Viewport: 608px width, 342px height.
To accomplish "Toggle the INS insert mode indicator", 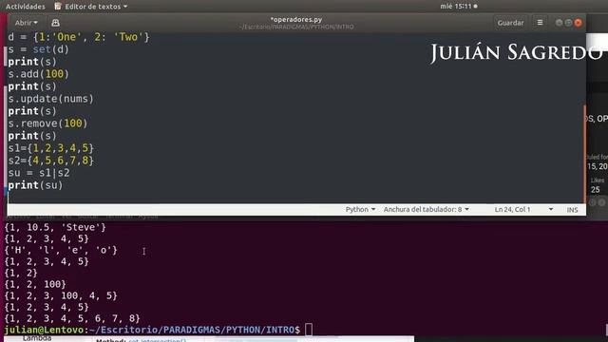I will [572, 210].
